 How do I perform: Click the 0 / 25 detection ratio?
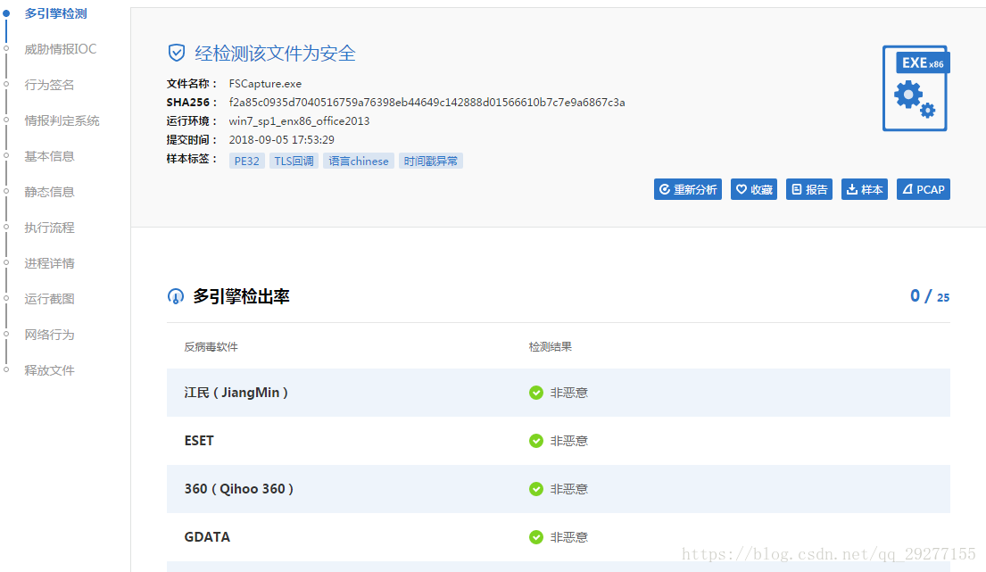point(930,296)
